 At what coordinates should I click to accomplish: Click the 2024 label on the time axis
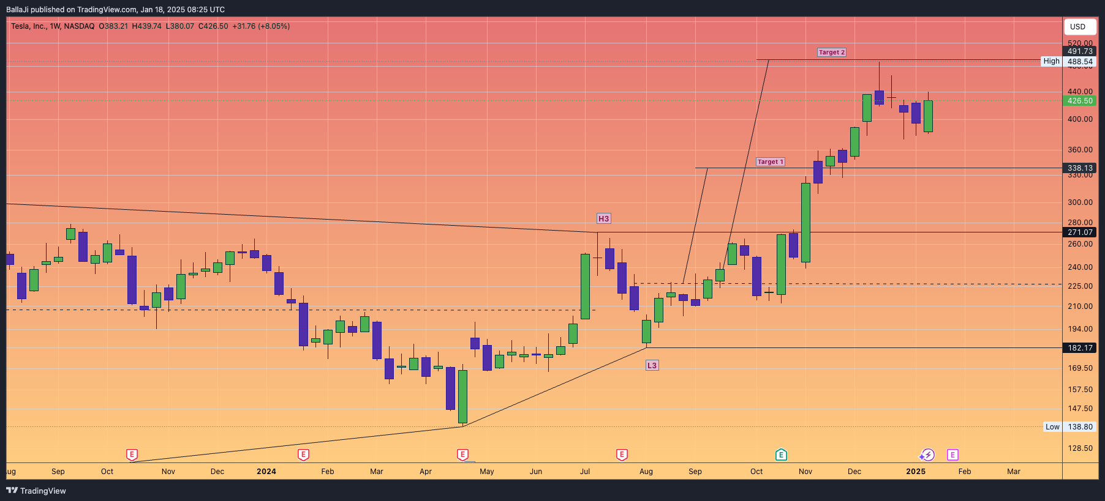click(266, 472)
